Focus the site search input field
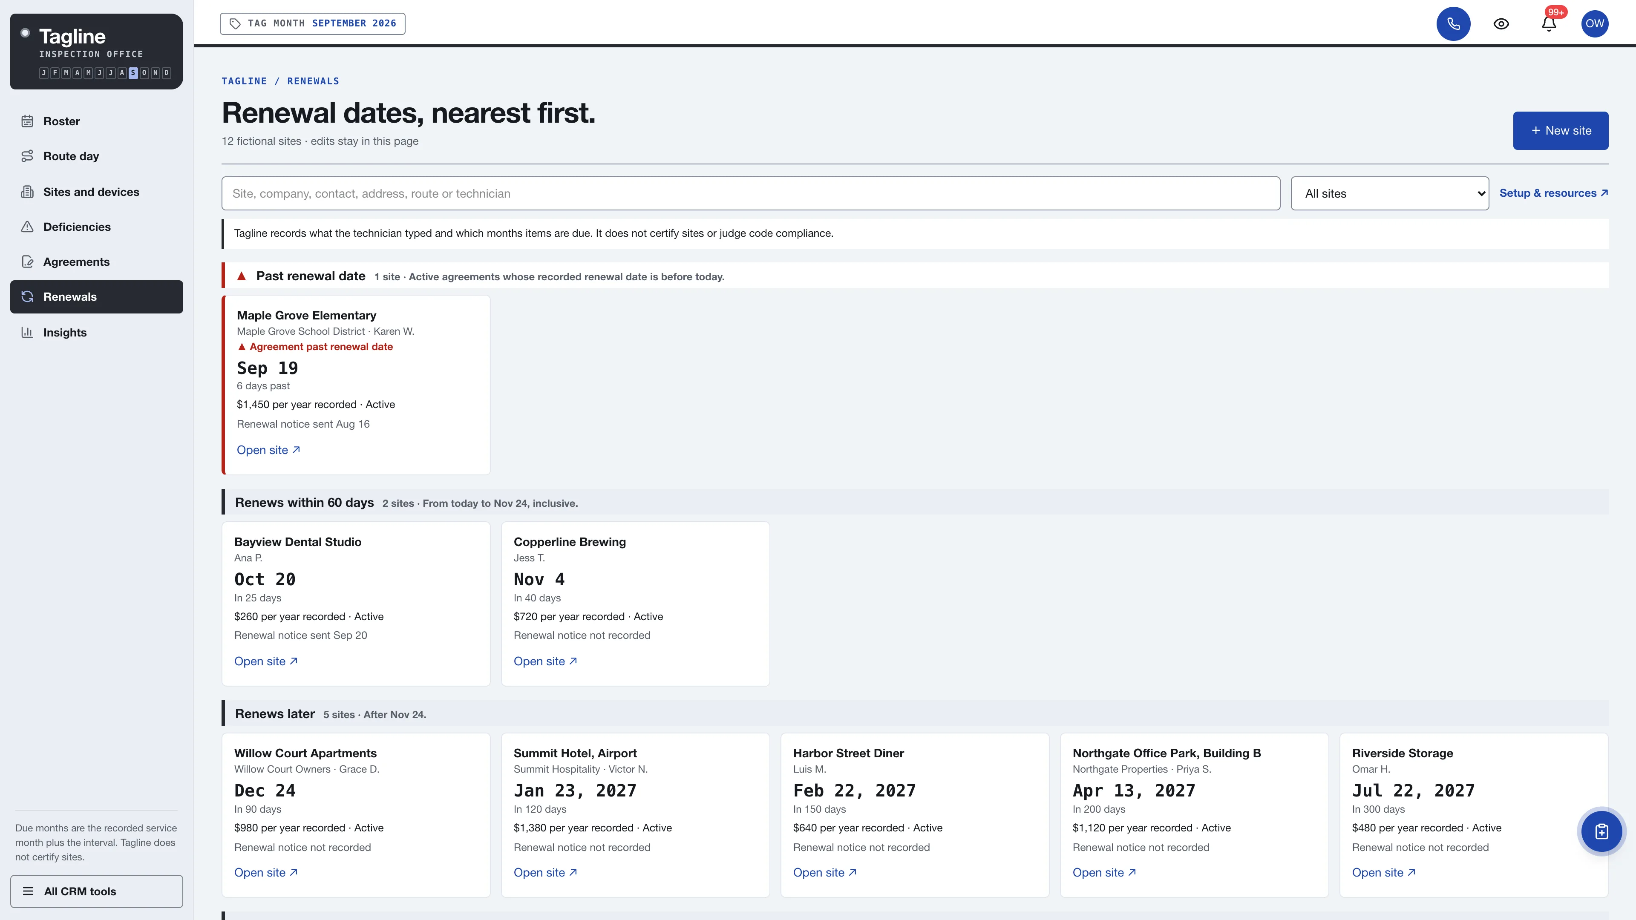 click(751, 194)
